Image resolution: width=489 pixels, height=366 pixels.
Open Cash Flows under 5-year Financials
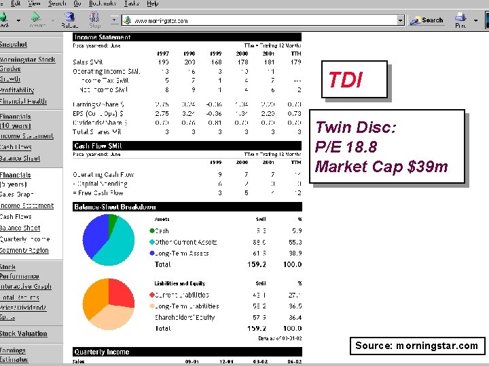pyautogui.click(x=16, y=217)
